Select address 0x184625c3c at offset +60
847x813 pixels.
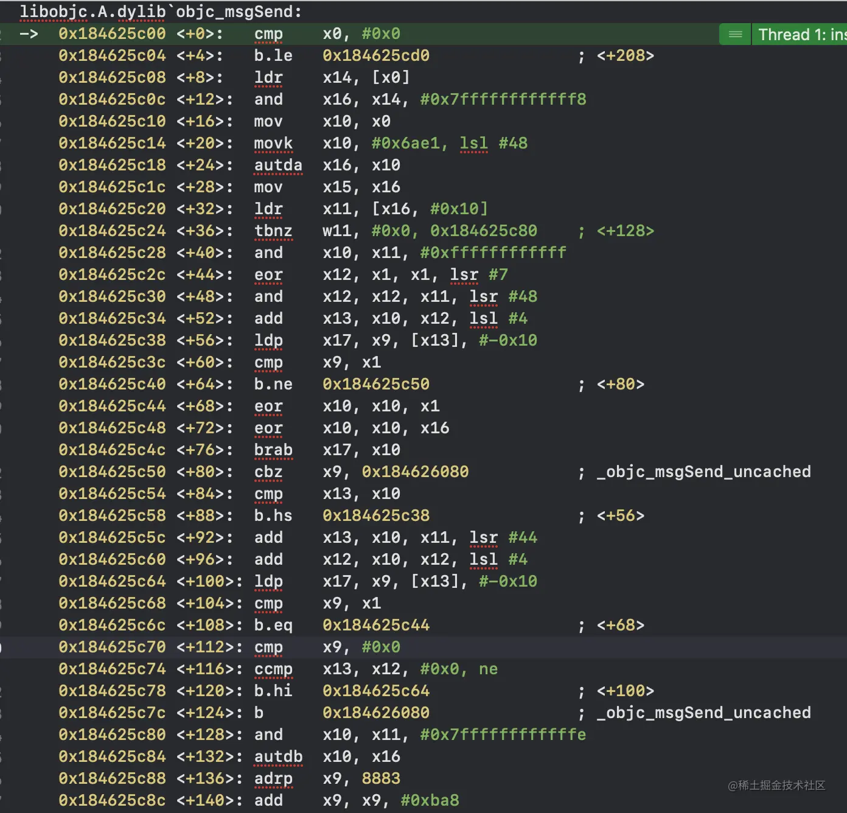tap(112, 363)
